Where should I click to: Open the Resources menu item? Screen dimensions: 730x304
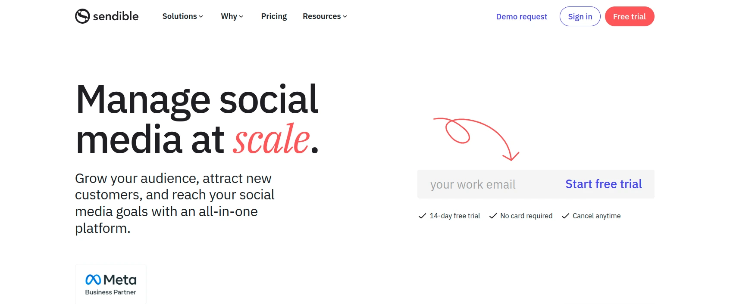pyautogui.click(x=325, y=16)
